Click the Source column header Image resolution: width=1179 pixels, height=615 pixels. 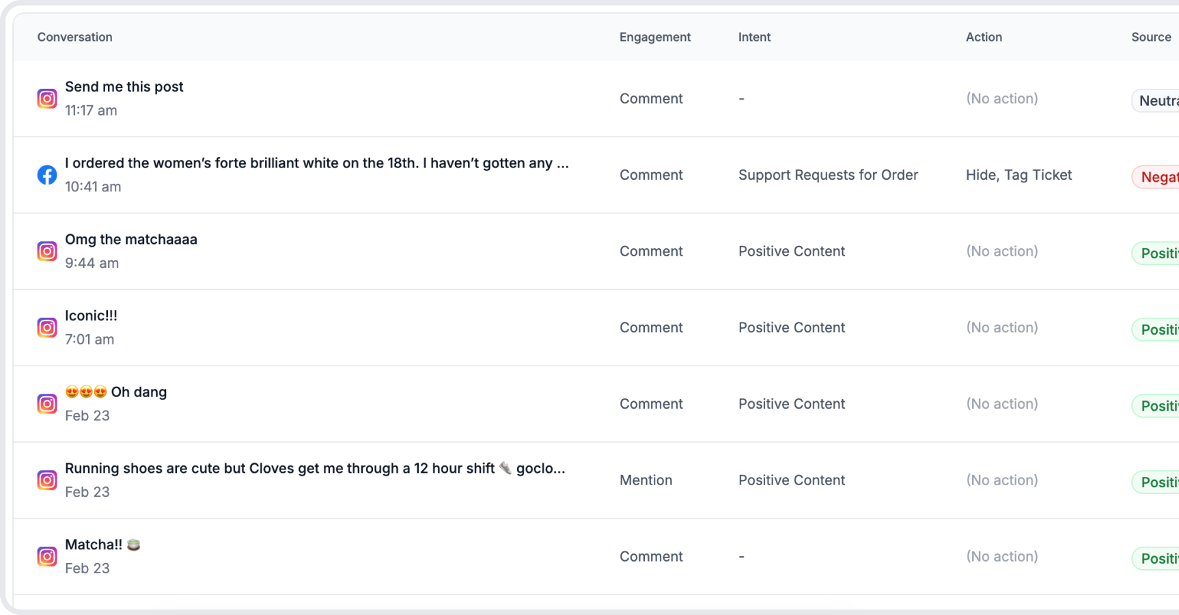point(1150,37)
